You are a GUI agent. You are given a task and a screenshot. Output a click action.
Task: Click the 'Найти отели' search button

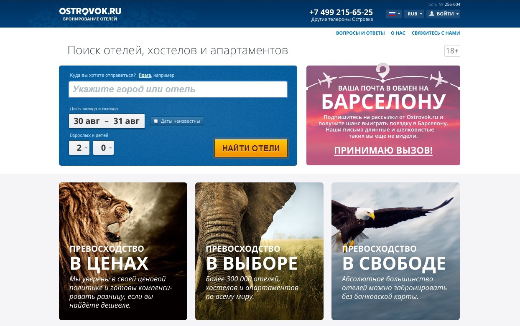251,148
